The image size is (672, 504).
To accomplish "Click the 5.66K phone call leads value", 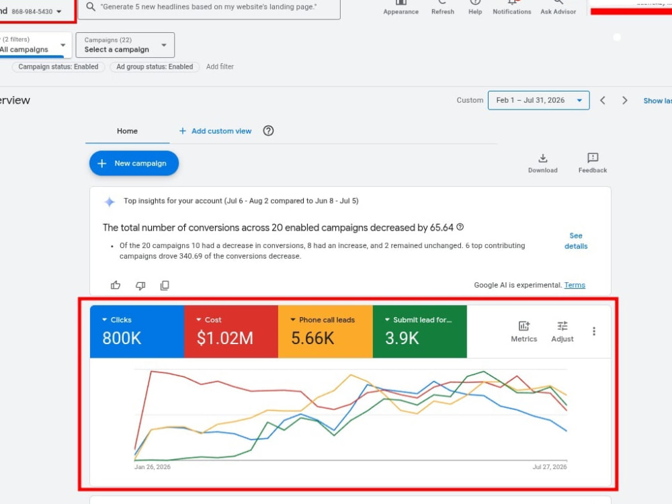I will pyautogui.click(x=312, y=338).
